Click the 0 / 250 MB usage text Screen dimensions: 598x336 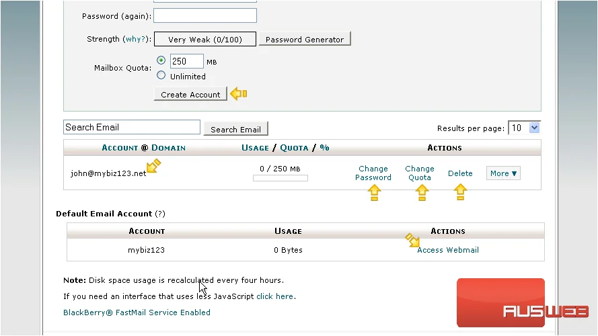280,169
